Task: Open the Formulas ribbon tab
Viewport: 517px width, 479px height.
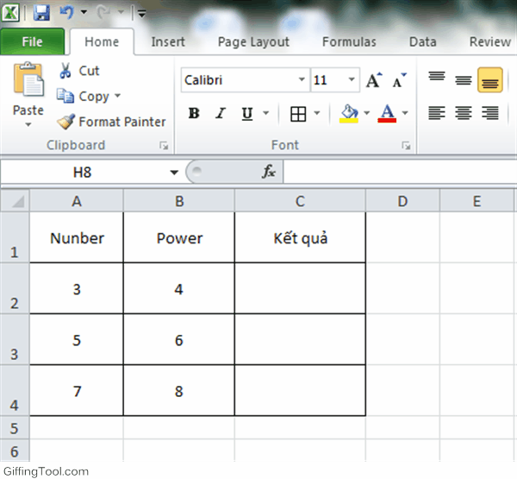Action: click(349, 41)
